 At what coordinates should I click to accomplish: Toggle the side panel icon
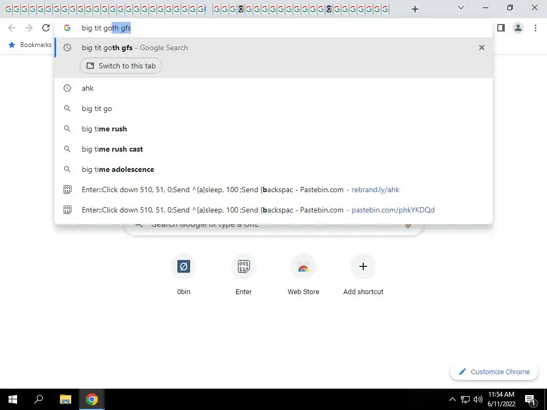(501, 28)
